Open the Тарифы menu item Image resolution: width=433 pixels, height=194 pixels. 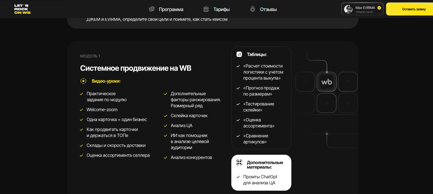222,9
